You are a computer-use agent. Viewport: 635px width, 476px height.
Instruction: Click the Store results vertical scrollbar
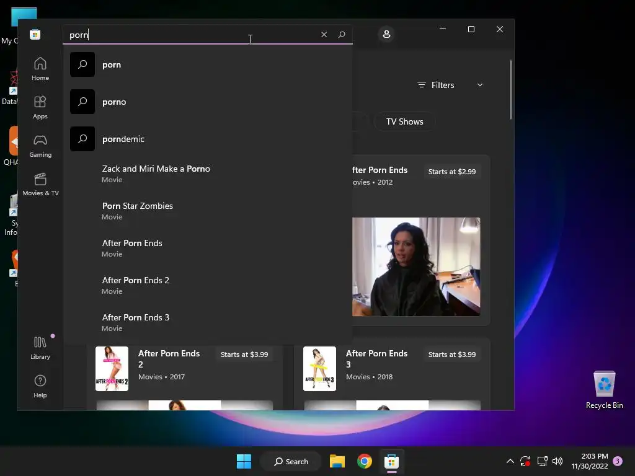click(511, 89)
